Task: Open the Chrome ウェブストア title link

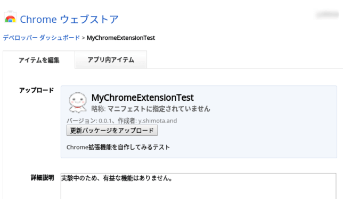Action: [x=69, y=20]
